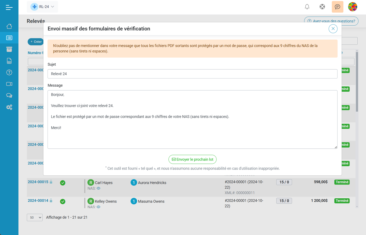Change rows per page with the 50 dropdown
Viewport: 366px width, 235px height.
tap(35, 217)
